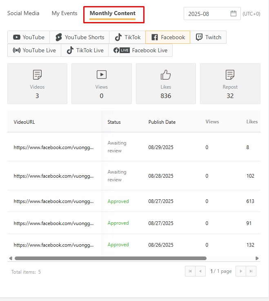This screenshot has width=269, height=301.
Task: Click the Likes thumbs-up stat card icon
Action: tap(166, 75)
